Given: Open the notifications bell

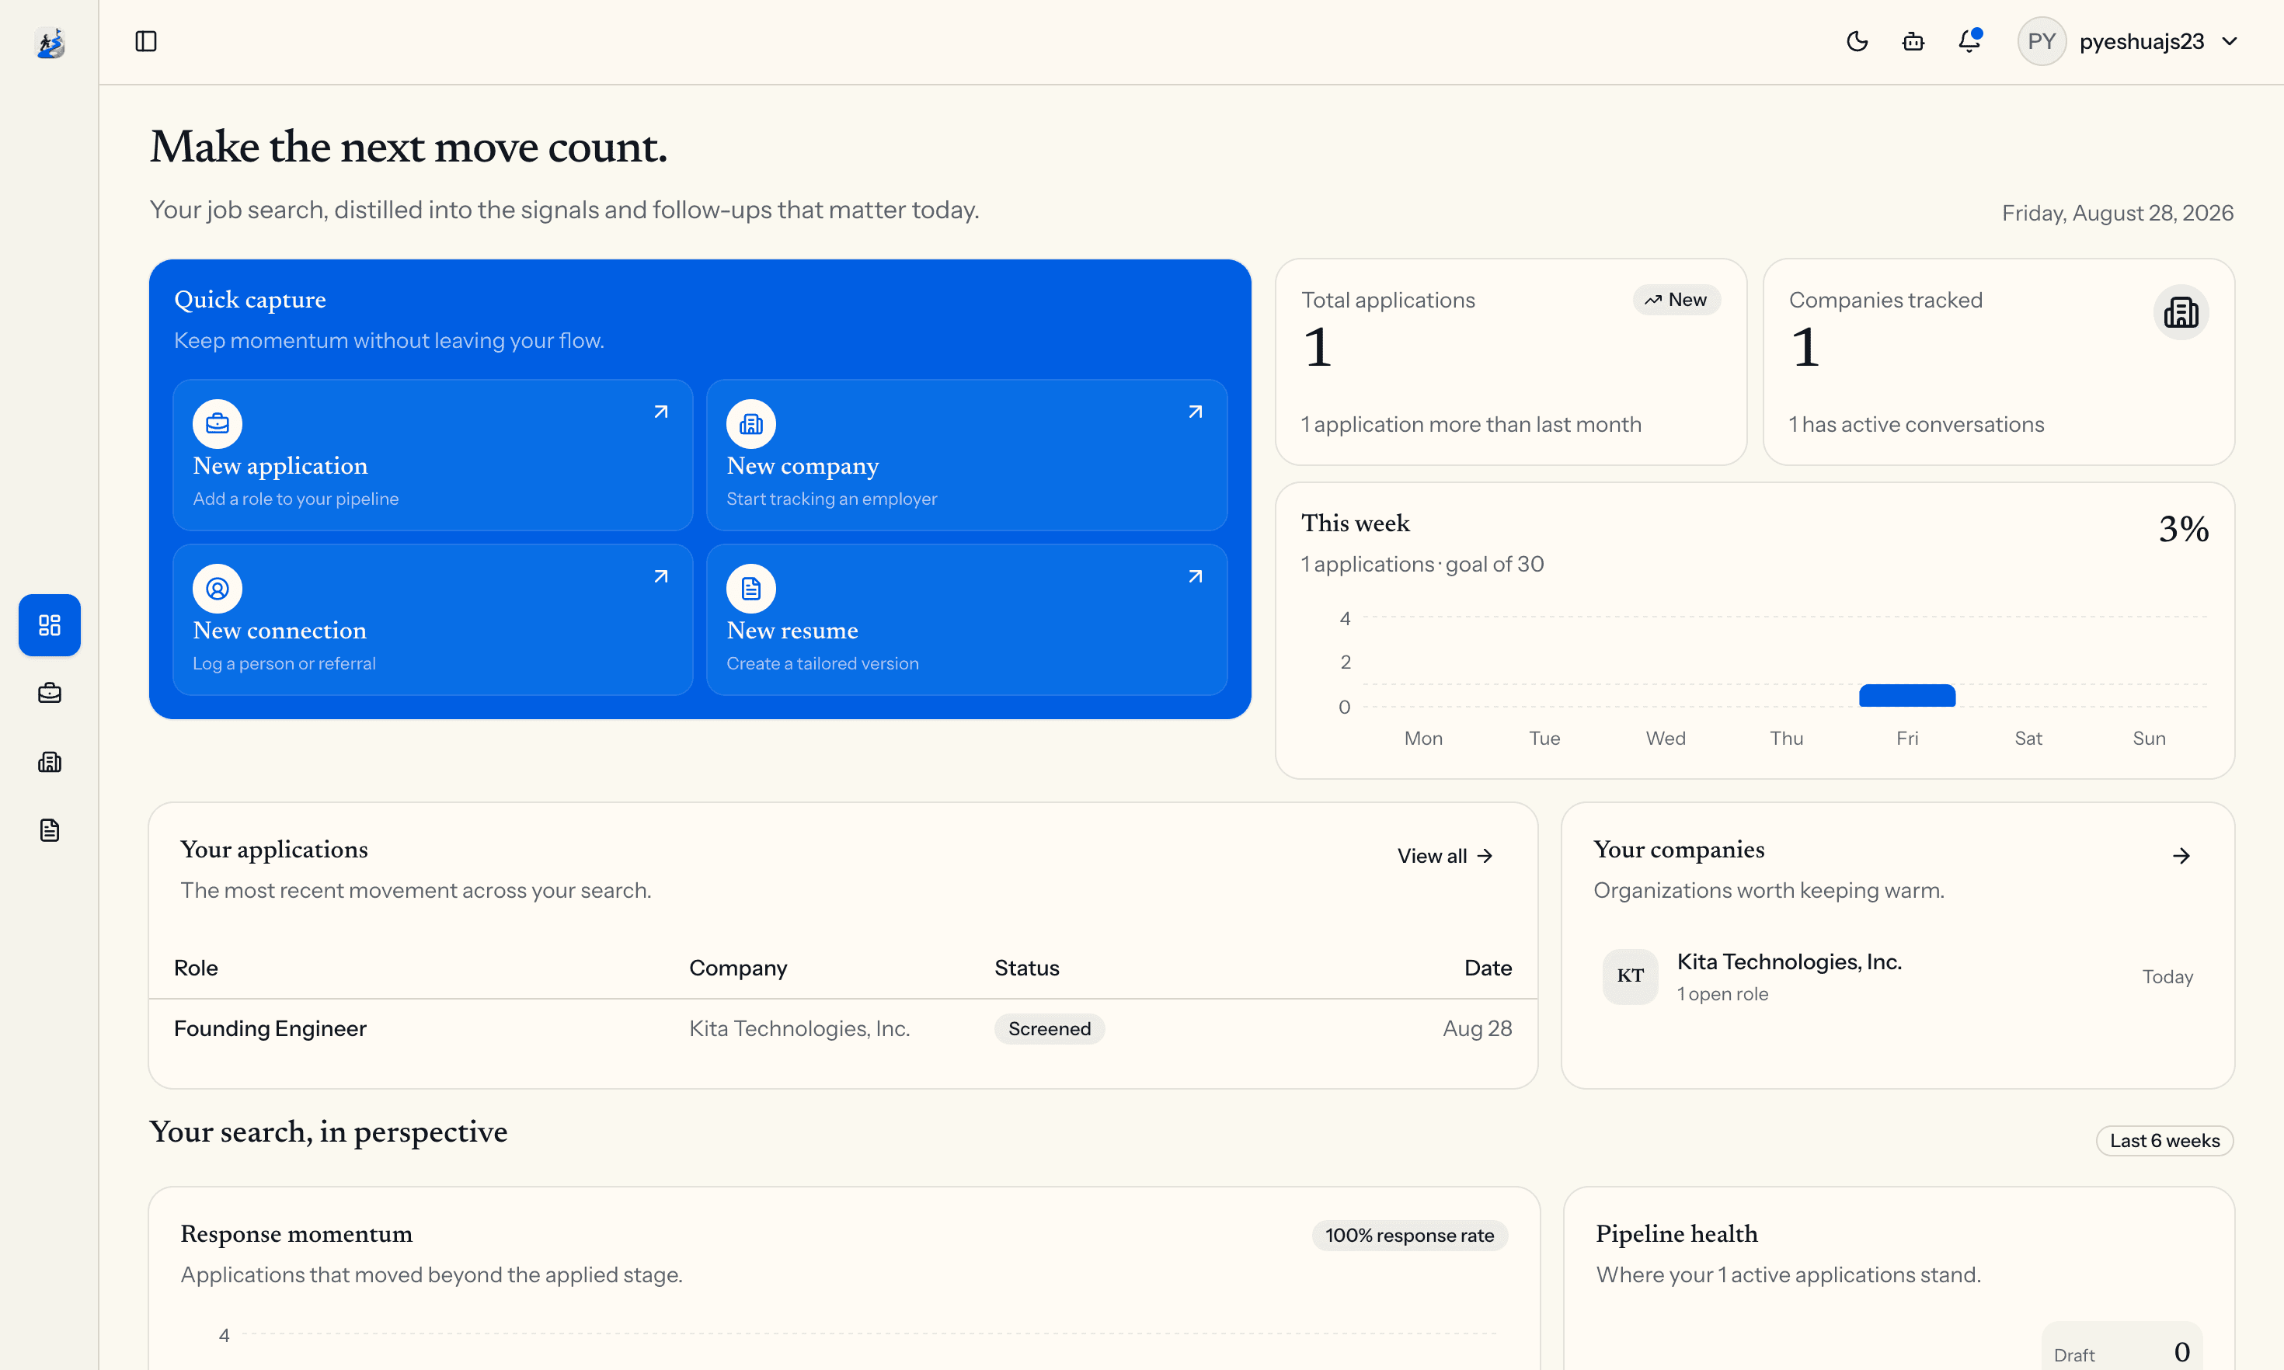Looking at the screenshot, I should (1969, 41).
